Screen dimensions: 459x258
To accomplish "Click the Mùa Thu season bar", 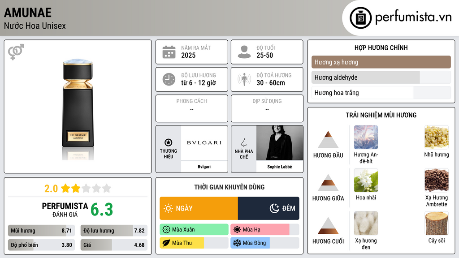I will pyautogui.click(x=194, y=243).
